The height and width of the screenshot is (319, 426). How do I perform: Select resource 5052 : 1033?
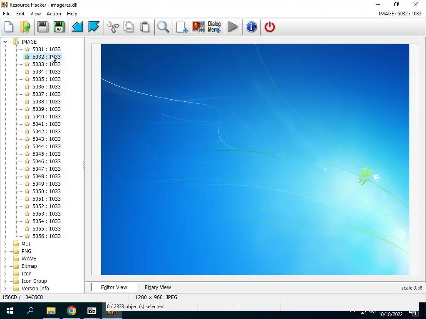47,206
